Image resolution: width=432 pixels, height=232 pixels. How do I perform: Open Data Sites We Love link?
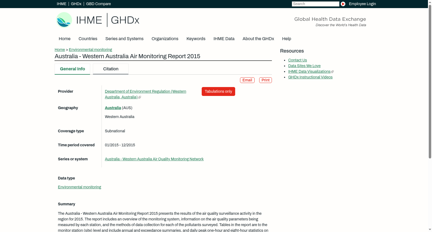304,66
